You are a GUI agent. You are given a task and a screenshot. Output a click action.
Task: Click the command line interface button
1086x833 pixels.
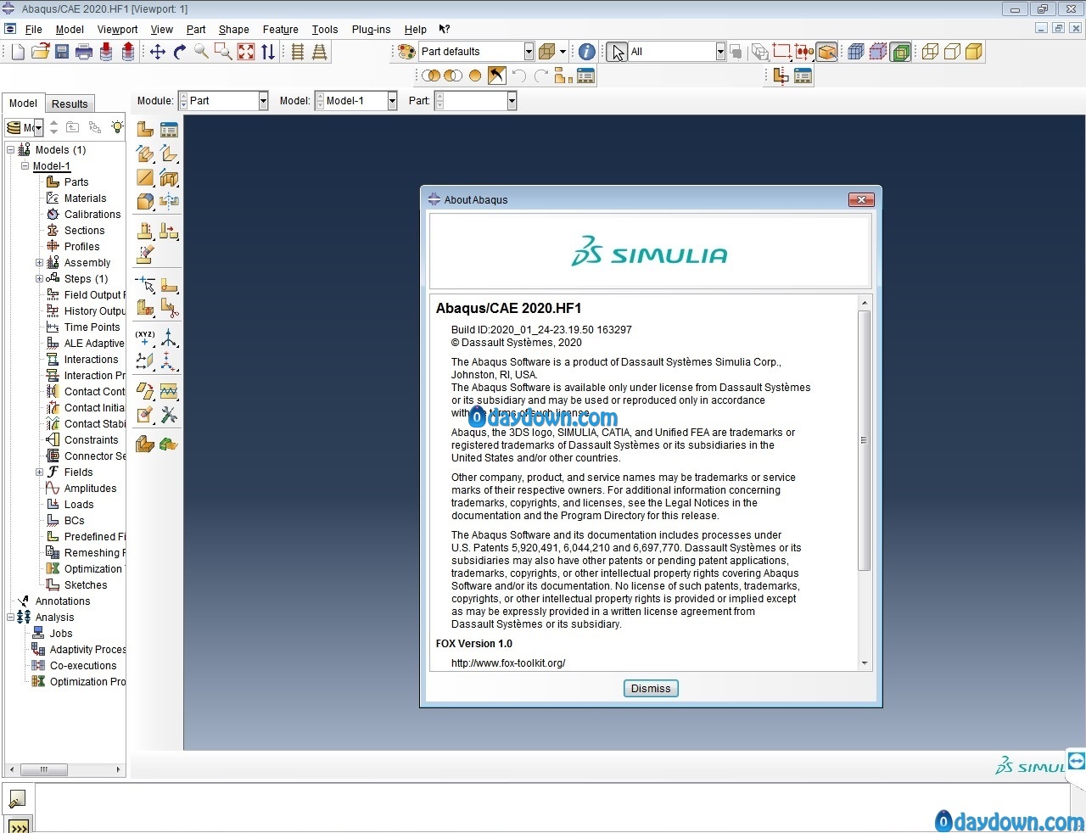point(18,825)
